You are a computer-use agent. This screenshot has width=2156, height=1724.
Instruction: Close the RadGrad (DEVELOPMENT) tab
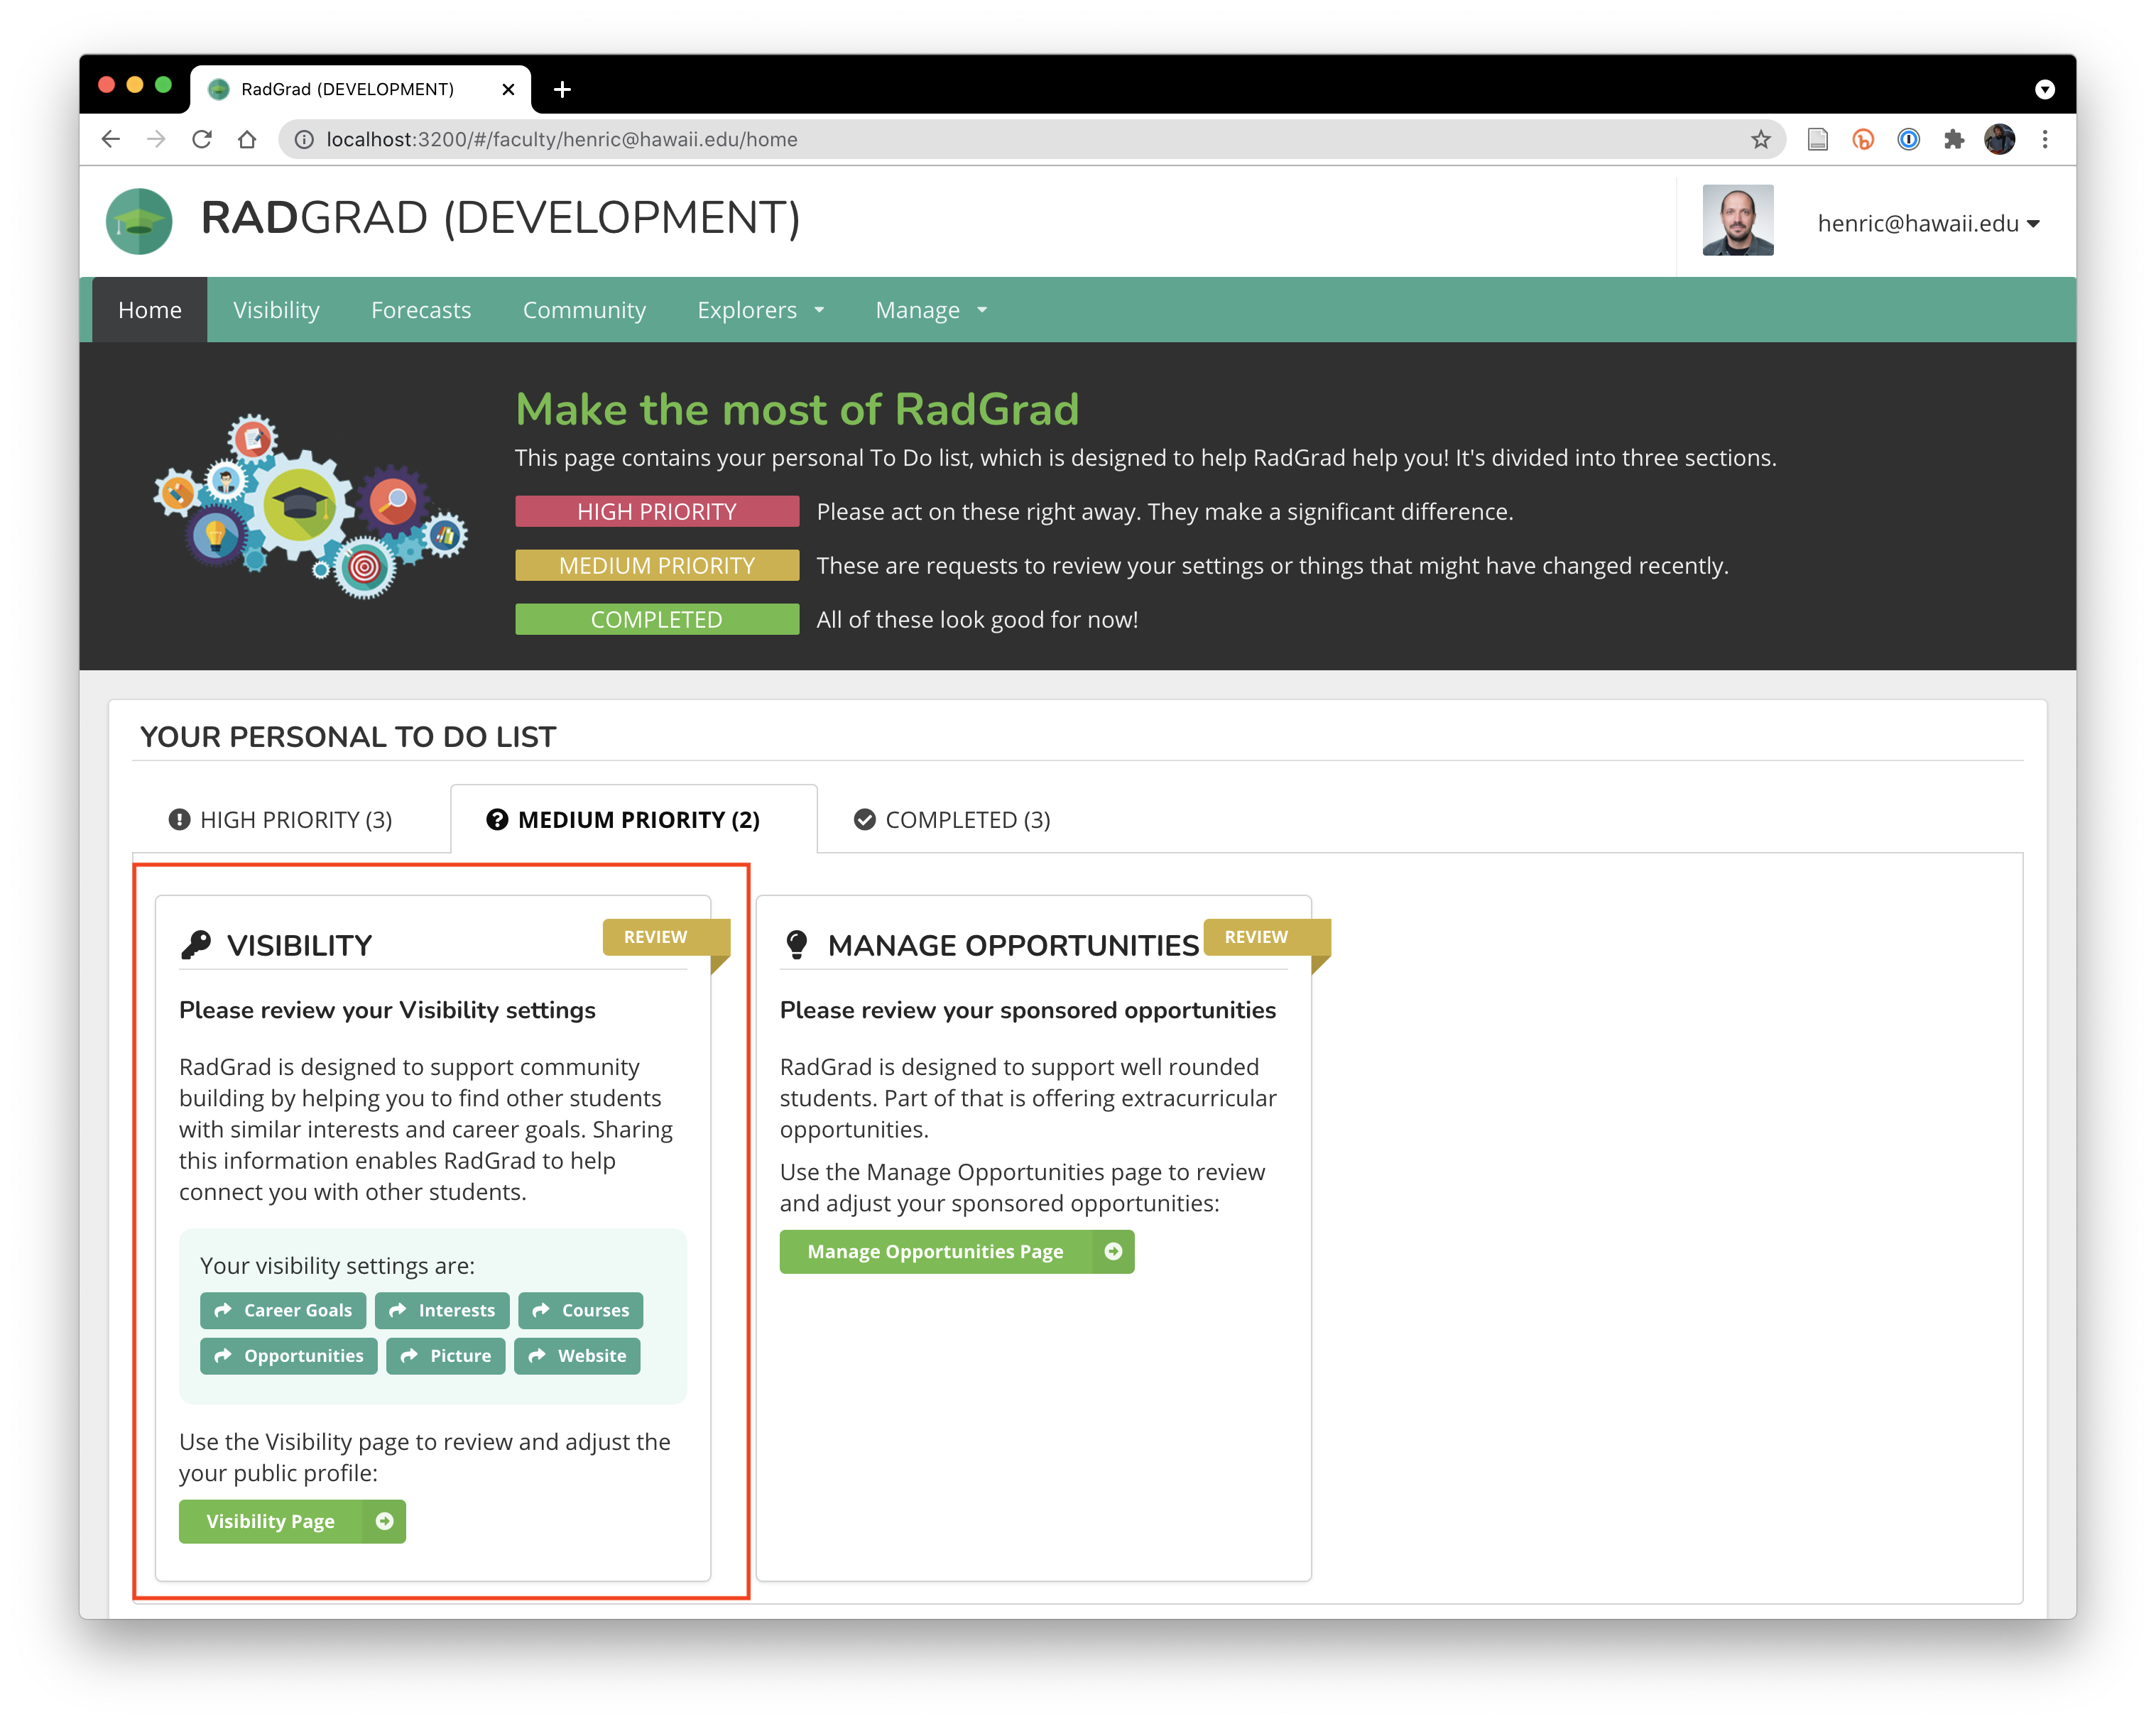[x=508, y=89]
